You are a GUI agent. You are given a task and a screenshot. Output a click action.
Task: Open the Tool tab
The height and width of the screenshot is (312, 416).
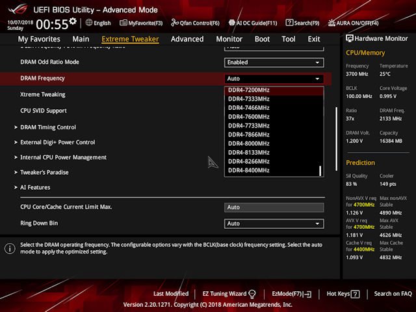289,39
